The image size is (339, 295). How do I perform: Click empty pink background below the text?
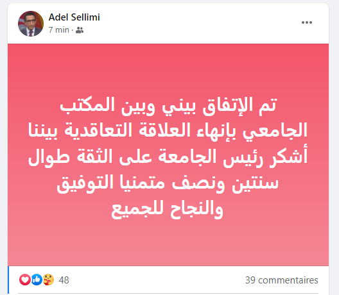pyautogui.click(x=168, y=243)
